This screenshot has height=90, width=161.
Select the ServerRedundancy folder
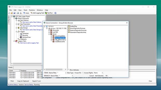(60, 40)
